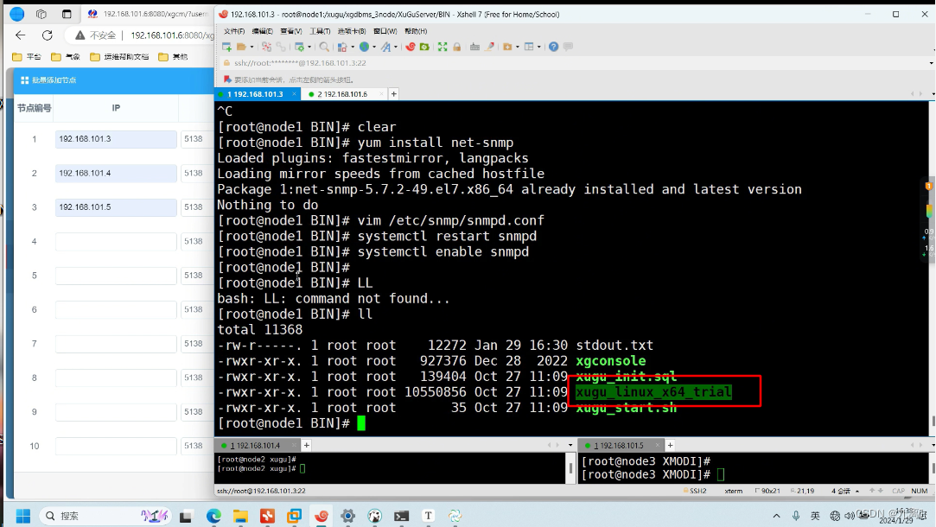Expand dropdown beside globe Encoding icon
The image size is (936, 527).
point(374,47)
